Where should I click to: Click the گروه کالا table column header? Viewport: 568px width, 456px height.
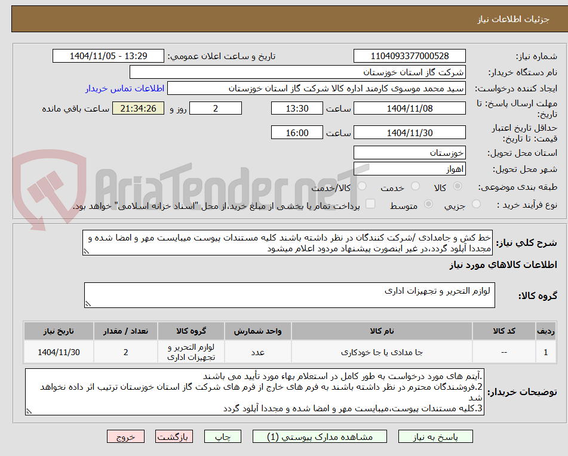(x=191, y=331)
